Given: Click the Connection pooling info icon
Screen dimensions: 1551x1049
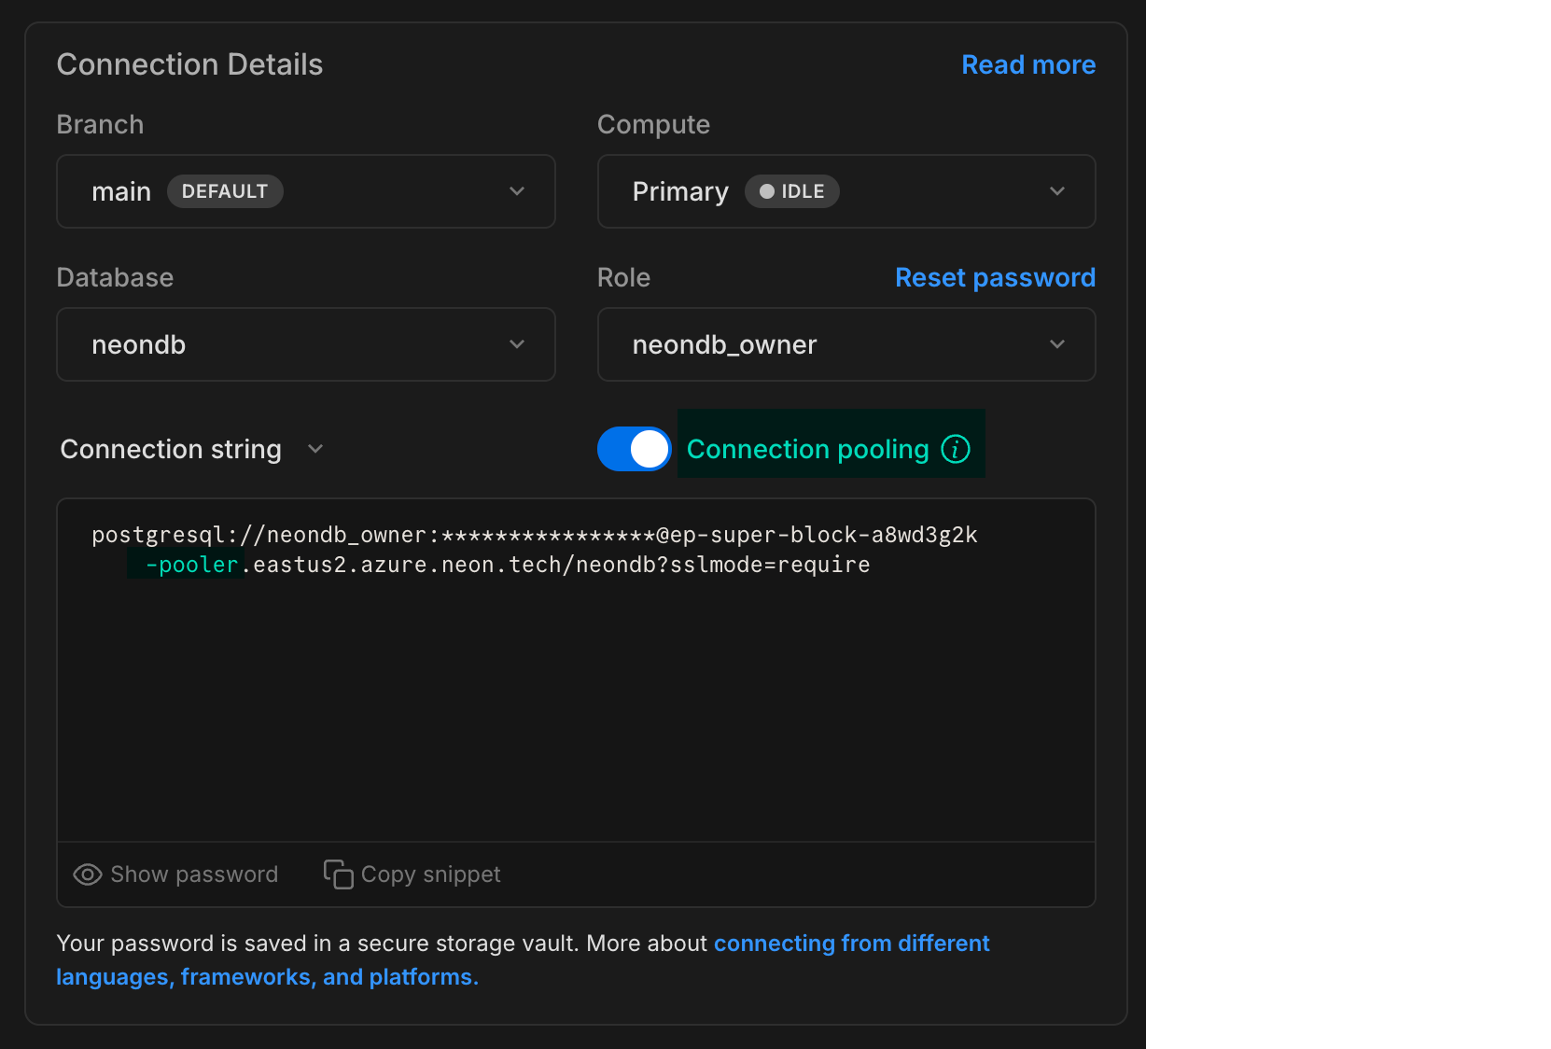Looking at the screenshot, I should click(x=956, y=449).
